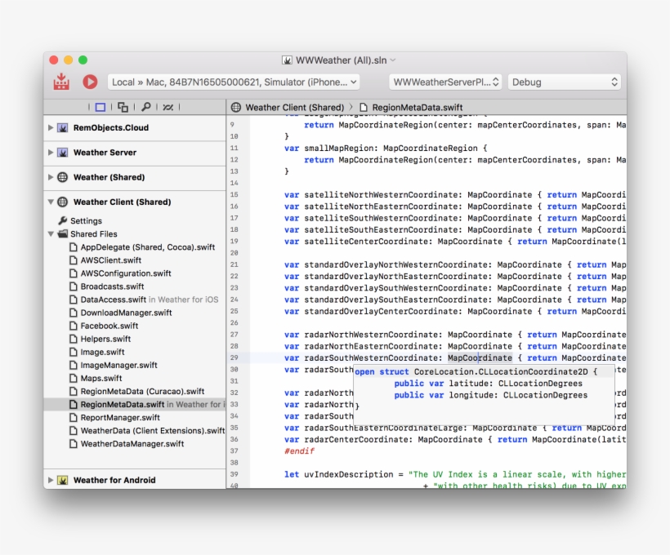Open Facebook.swift file

coord(109,326)
